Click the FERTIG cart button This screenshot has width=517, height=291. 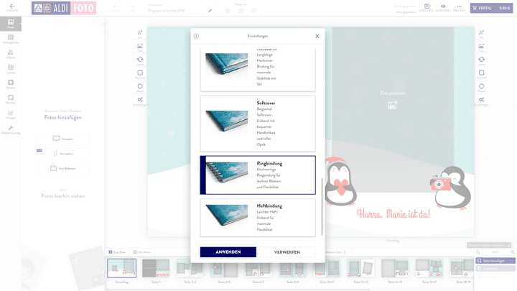[x=492, y=8]
